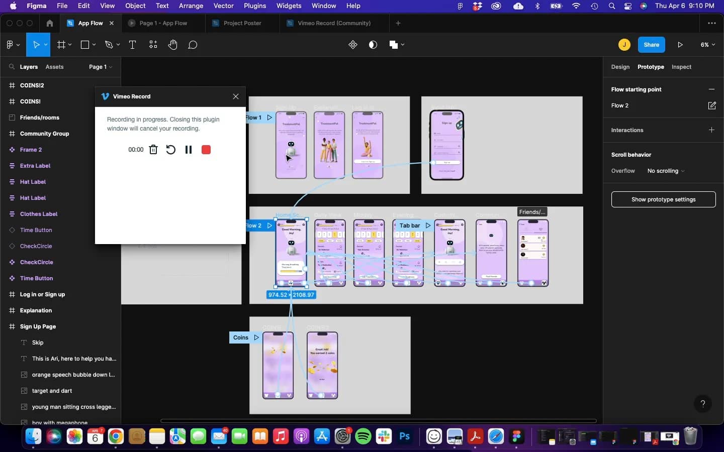Open the Widgets menu
The height and width of the screenshot is (452, 724).
(289, 6)
